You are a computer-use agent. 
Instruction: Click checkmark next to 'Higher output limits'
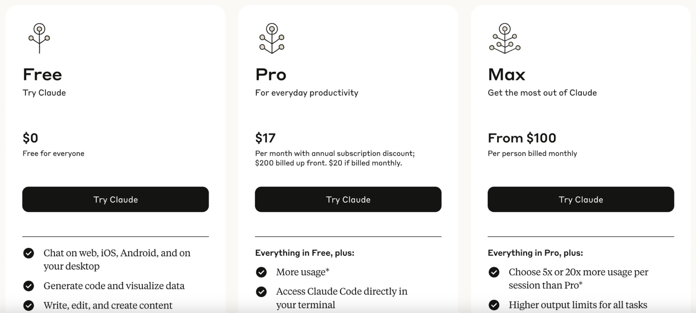pyautogui.click(x=494, y=305)
